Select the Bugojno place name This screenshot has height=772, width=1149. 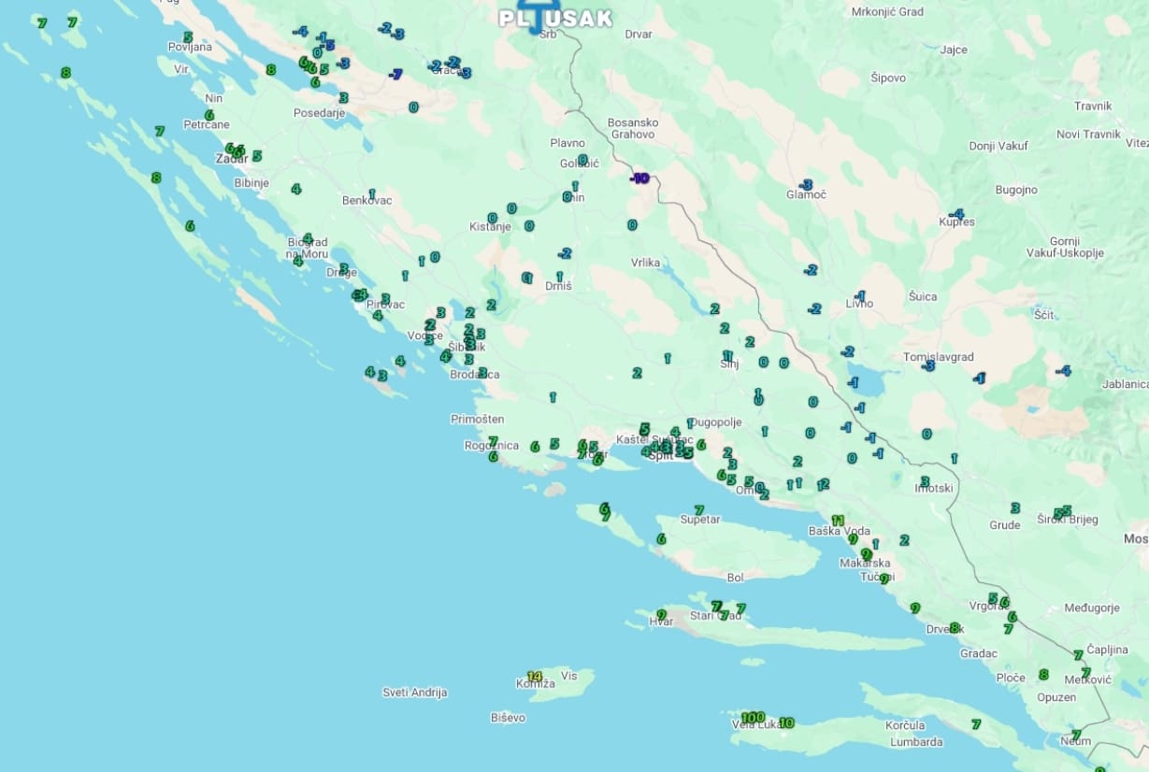pyautogui.click(x=1016, y=190)
